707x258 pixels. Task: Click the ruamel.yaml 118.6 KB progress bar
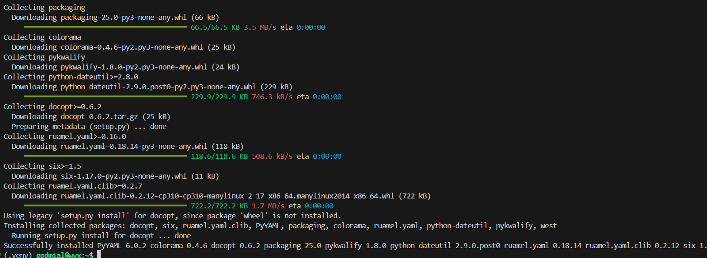coord(105,157)
